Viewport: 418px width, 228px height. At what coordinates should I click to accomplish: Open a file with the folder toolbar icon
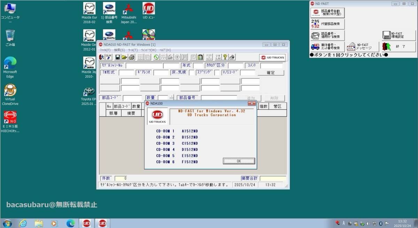[125, 57]
